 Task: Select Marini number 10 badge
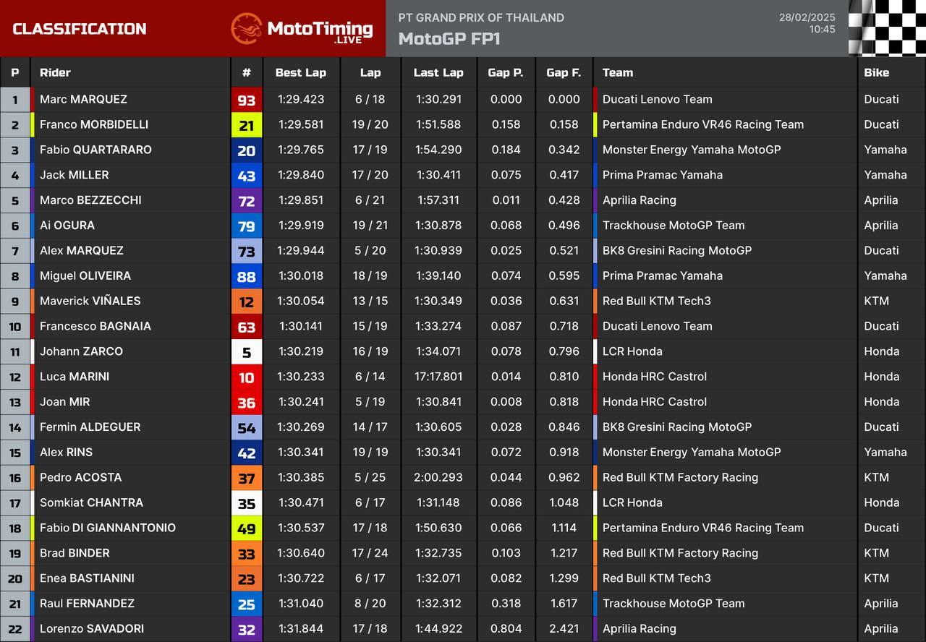coord(247,377)
